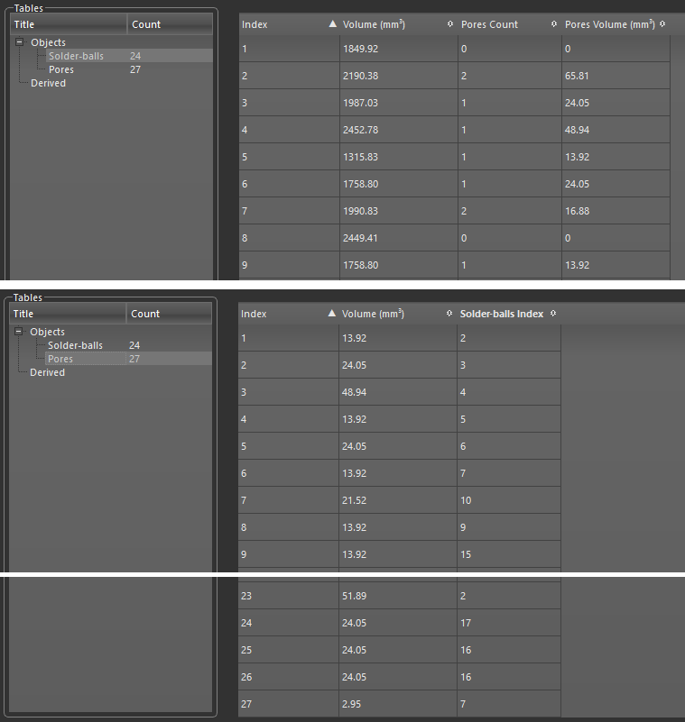The height and width of the screenshot is (722, 685).
Task: Click the 21.52 volume cell in pores table
Action: (398, 500)
